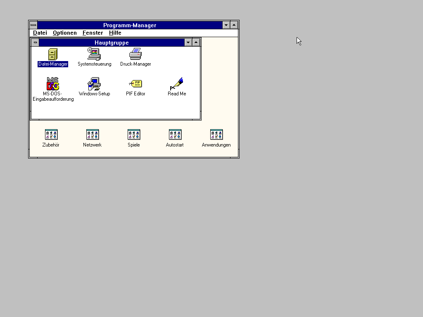
Task: Open the Hilfe menu
Action: 115,33
